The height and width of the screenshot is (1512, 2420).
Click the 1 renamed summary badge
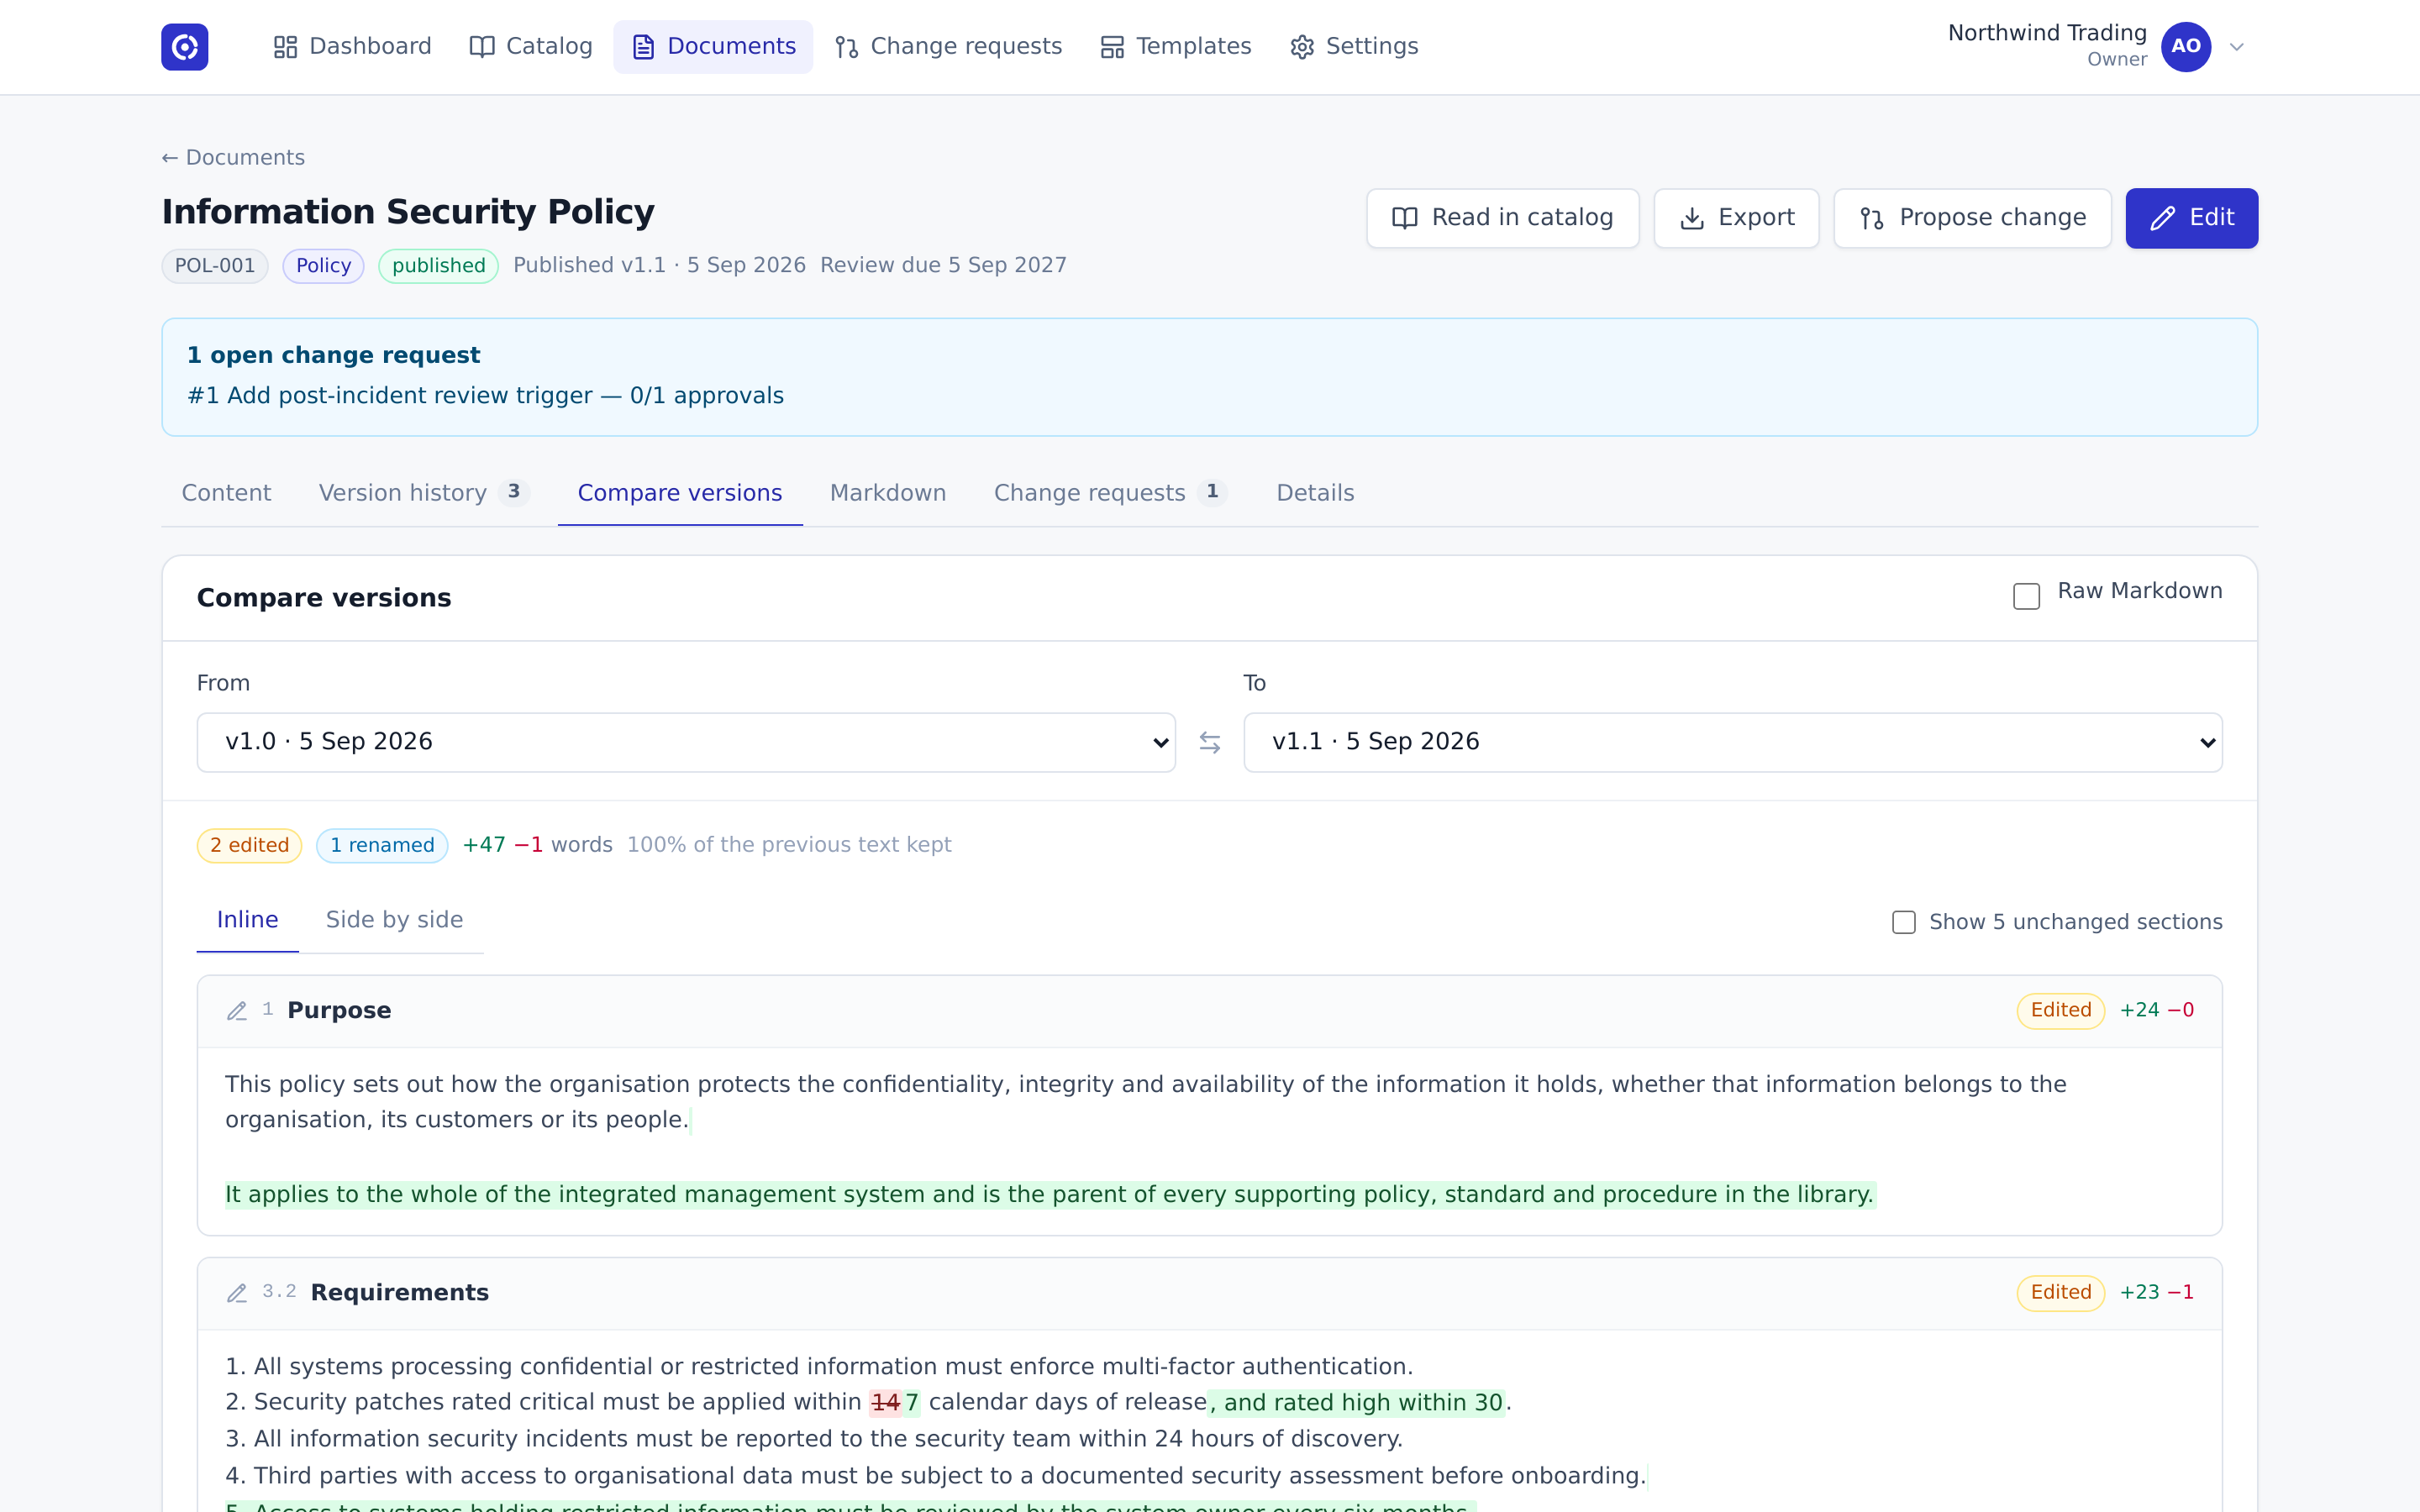(382, 846)
